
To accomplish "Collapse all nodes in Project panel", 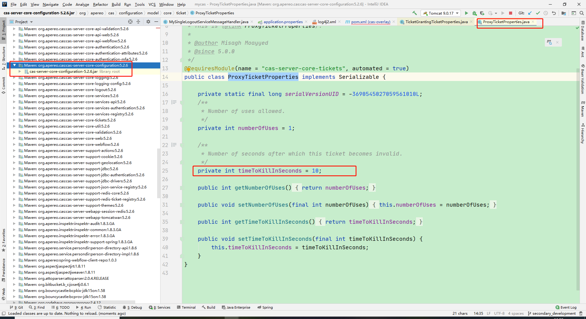I will coord(138,22).
